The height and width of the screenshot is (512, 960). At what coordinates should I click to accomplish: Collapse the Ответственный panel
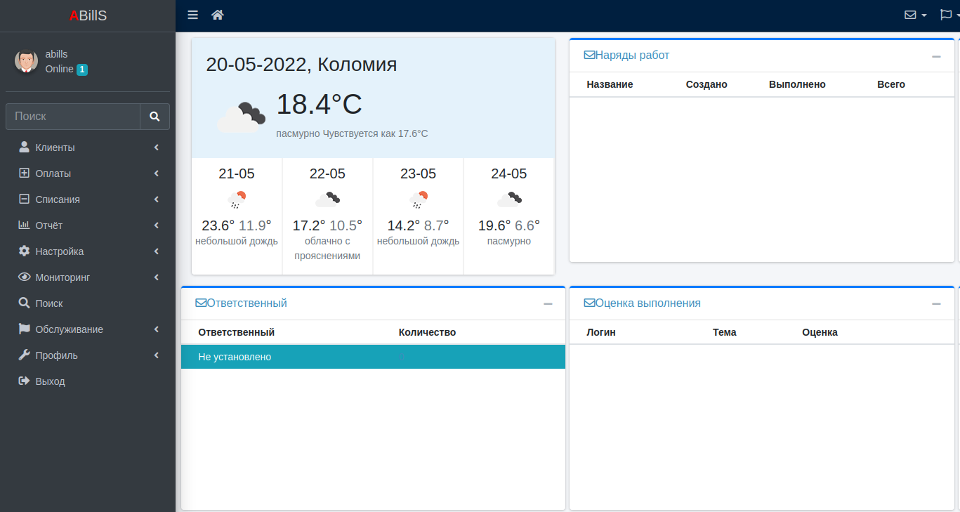(x=548, y=304)
